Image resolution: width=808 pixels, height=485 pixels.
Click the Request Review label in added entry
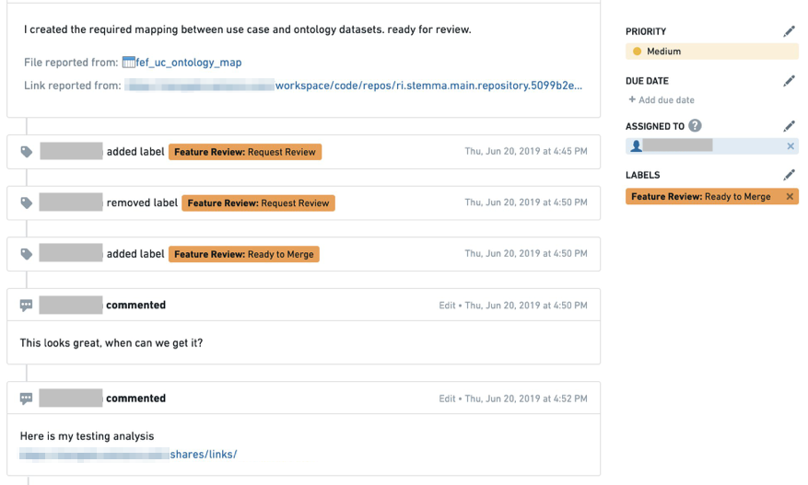tap(245, 152)
